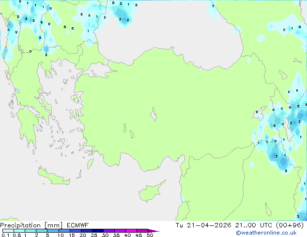Click the legend scale label '40'
Viewport: 307px width, 237px height.
coord(127,235)
